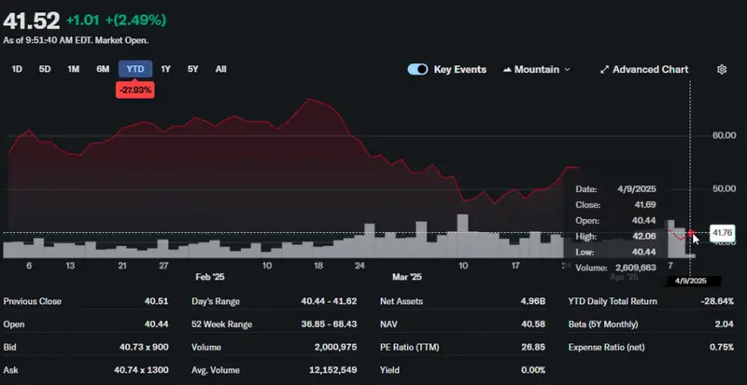
Task: Click the mountain chart type icon
Action: (x=507, y=69)
